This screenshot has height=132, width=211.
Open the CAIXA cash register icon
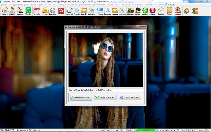[138, 11]
